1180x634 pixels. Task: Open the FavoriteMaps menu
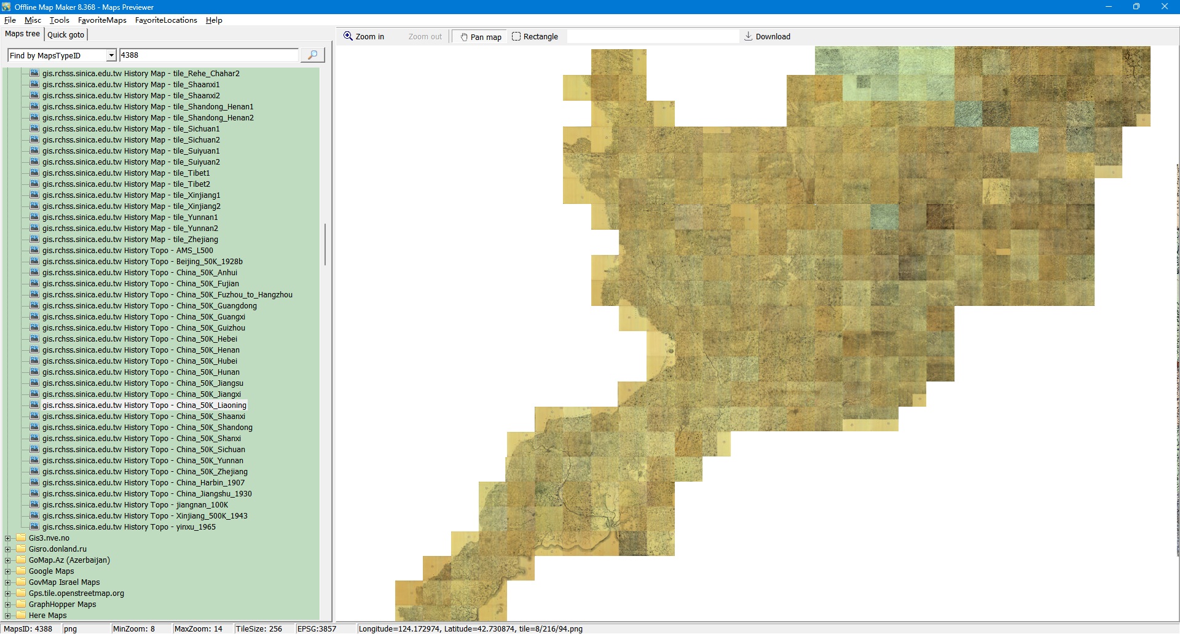(102, 20)
